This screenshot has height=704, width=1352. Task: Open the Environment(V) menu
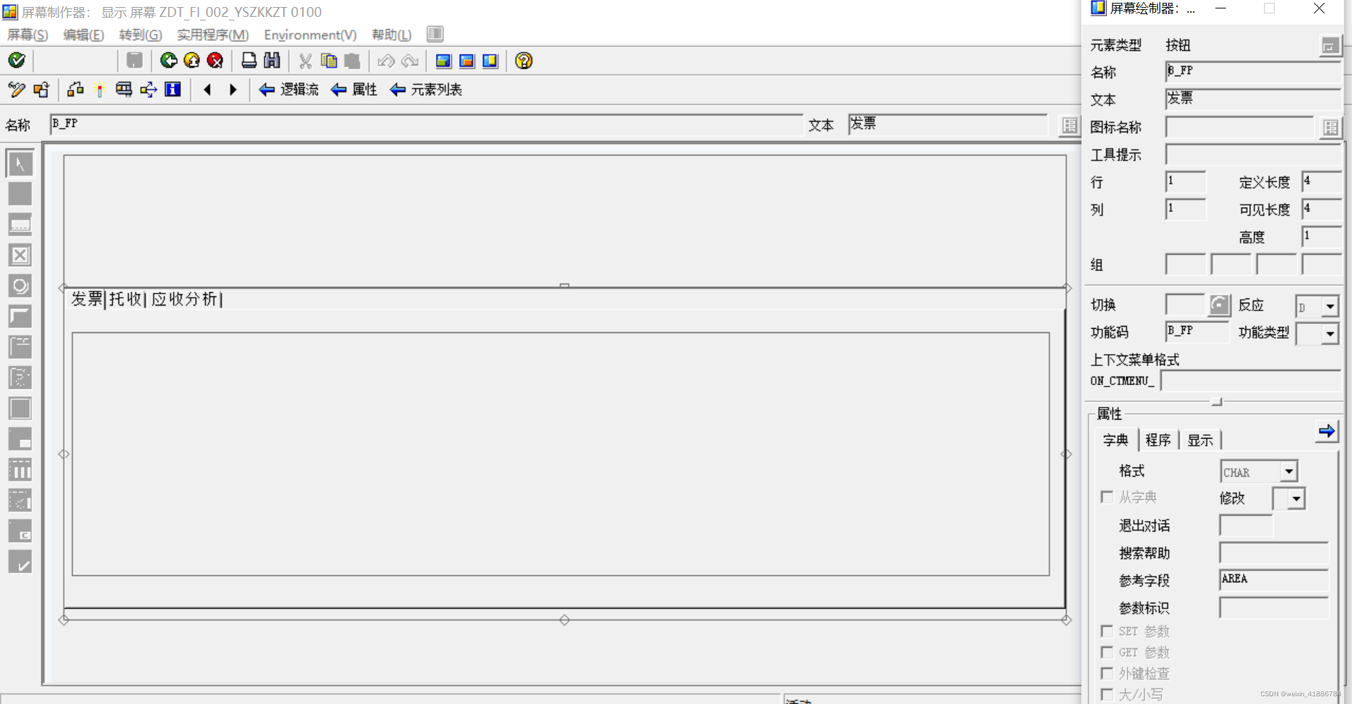pyautogui.click(x=310, y=34)
